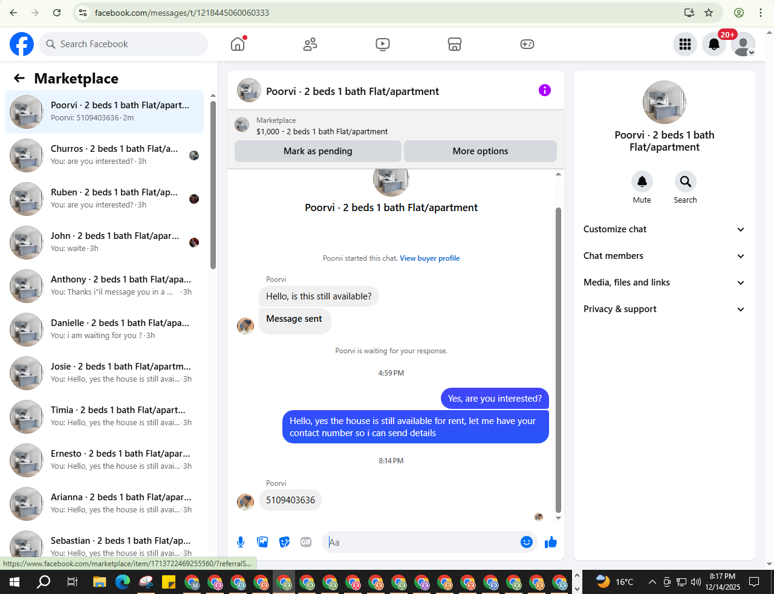This screenshot has width=774, height=594.
Task: Open the $1,000 Marketplace listing banner
Action: (395, 126)
